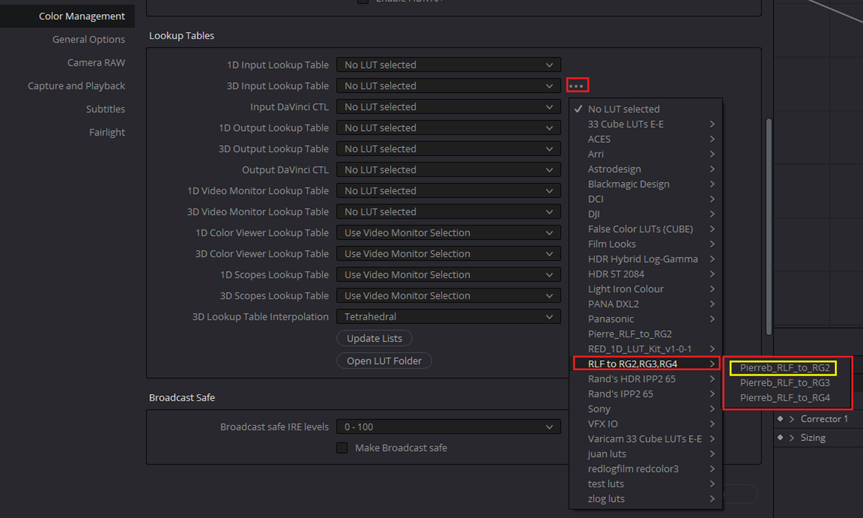Switch to the General Options settings tab
Screen dimensions: 863x518
67,39
